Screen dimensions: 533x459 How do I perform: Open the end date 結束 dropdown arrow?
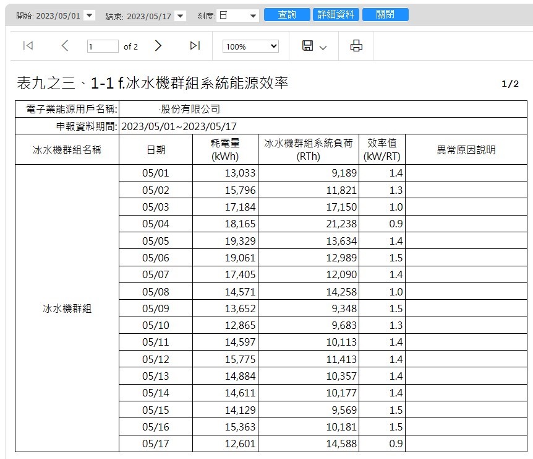pyautogui.click(x=180, y=15)
